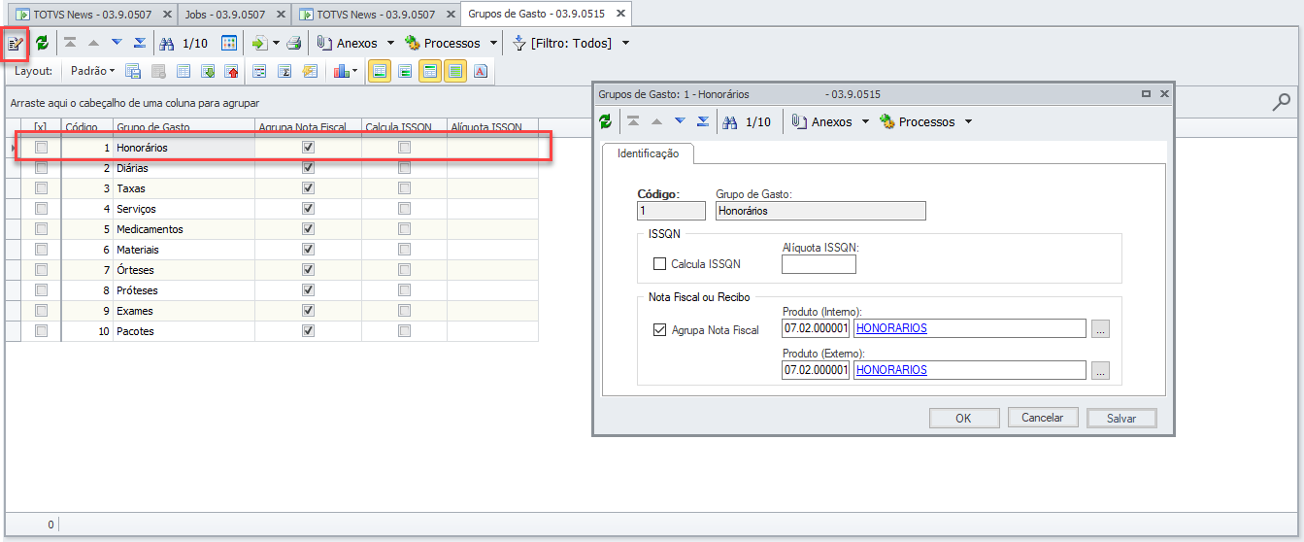Viewport: 1304px width, 542px height.
Task: Open binoculars search in main toolbar
Action: click(167, 44)
